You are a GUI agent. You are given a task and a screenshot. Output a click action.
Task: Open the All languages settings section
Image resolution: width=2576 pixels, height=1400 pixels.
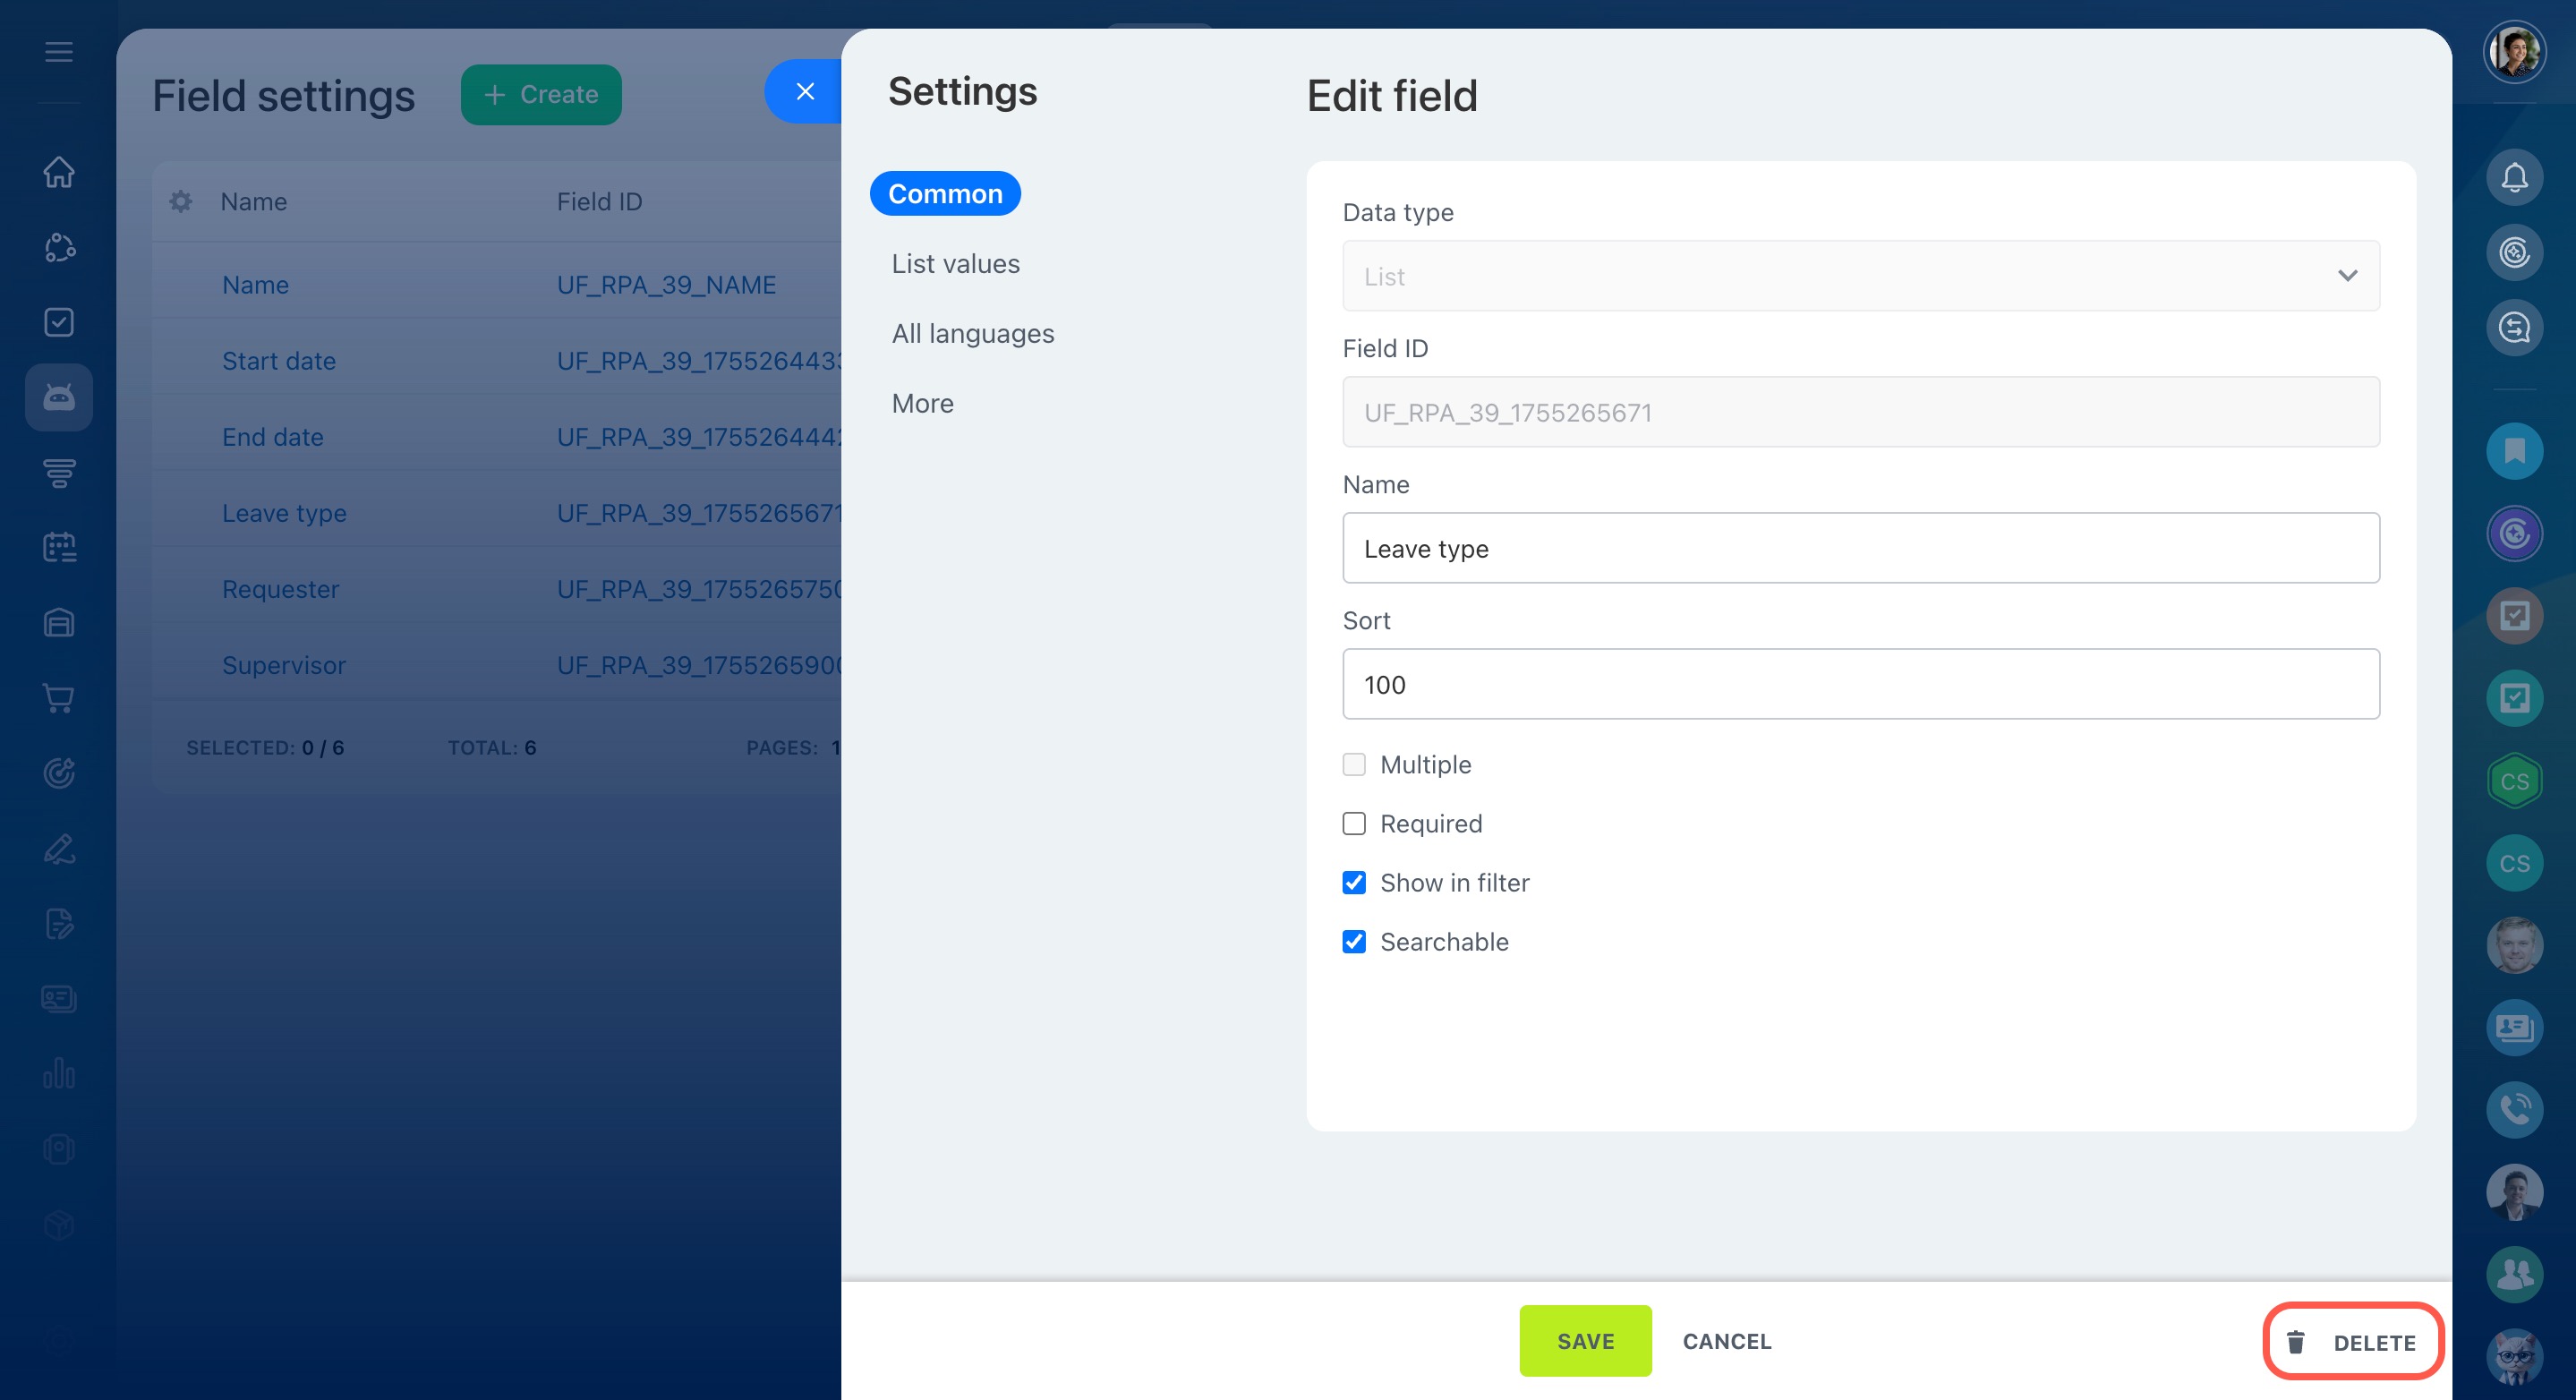coord(972,334)
